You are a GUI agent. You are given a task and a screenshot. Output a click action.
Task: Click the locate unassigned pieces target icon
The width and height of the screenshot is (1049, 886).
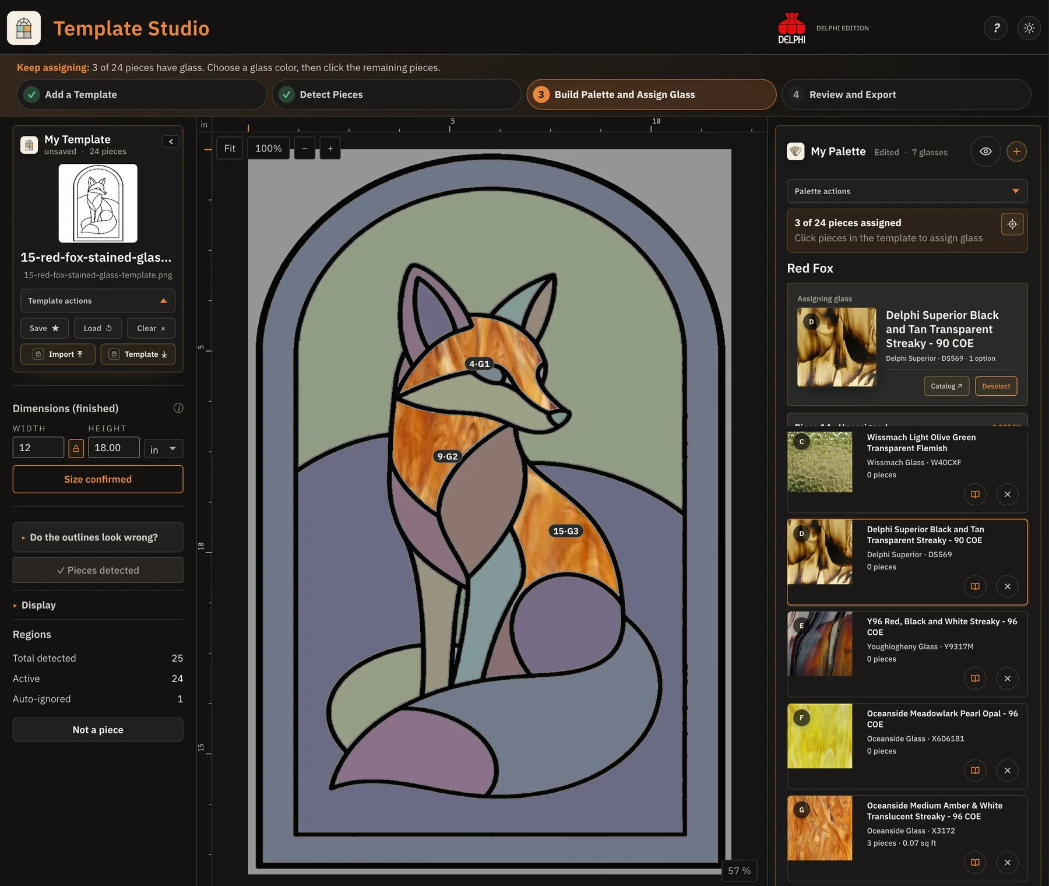tap(1012, 224)
